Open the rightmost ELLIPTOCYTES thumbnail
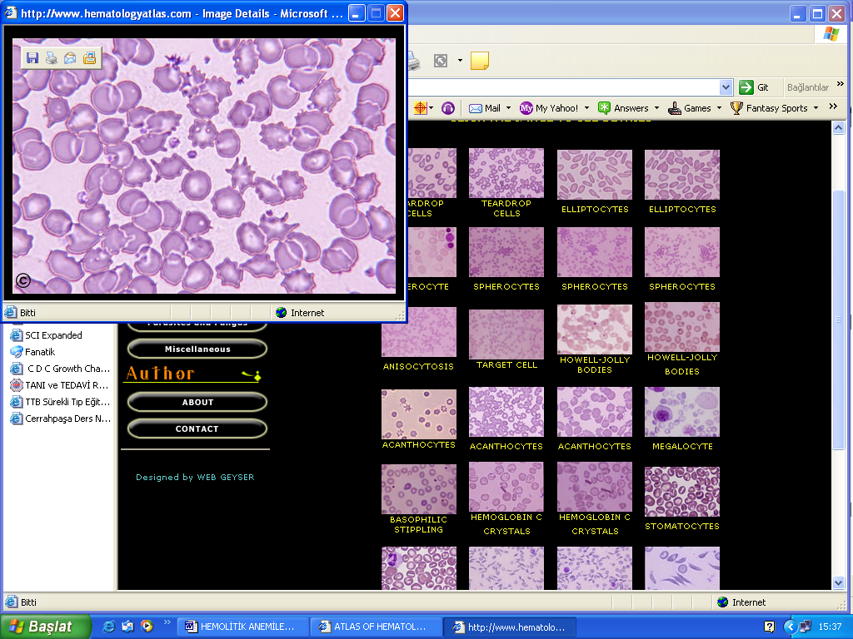This screenshot has height=639, width=853. [682, 175]
